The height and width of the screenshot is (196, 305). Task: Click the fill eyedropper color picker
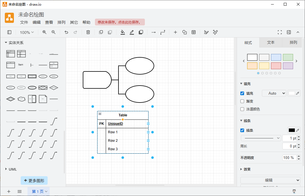pos(297,93)
